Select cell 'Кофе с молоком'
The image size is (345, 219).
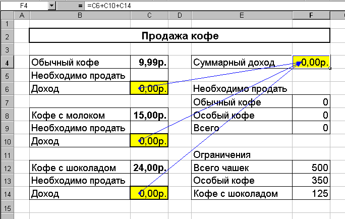(80, 115)
